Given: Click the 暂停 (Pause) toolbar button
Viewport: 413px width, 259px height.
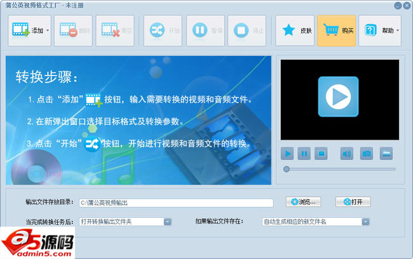Looking at the screenshot, I should tap(205, 30).
